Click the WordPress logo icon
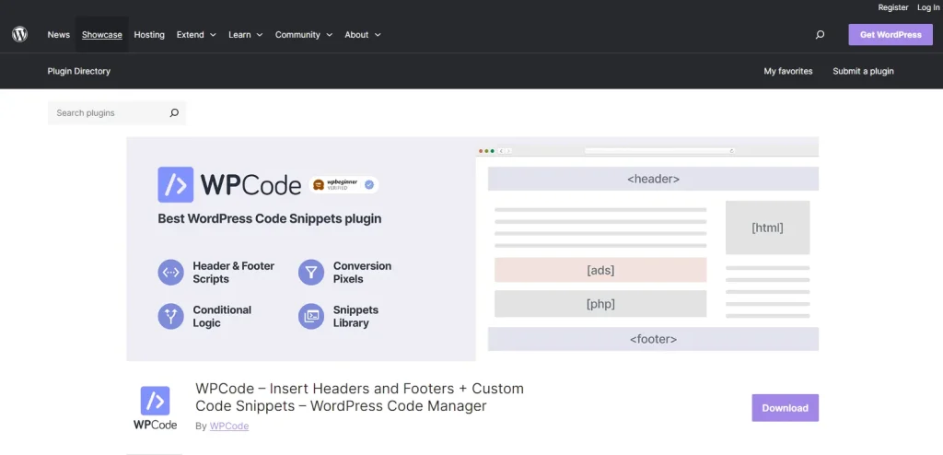This screenshot has height=455, width=943. tap(20, 34)
